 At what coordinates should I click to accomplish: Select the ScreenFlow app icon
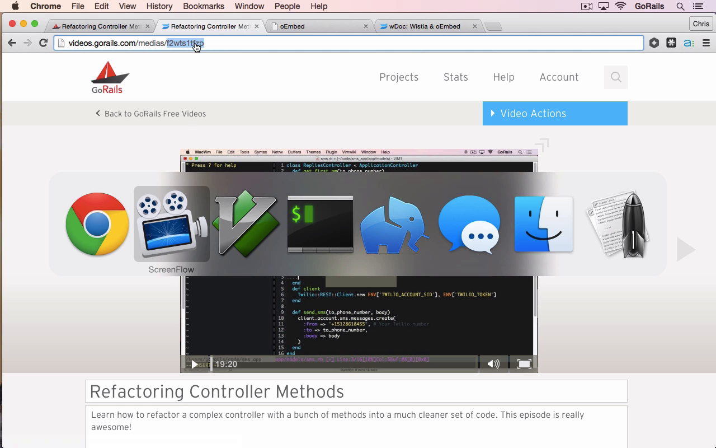[171, 224]
